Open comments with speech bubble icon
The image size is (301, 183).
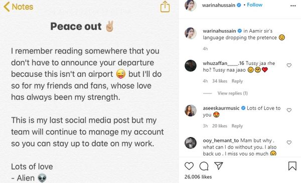(x=204, y=166)
